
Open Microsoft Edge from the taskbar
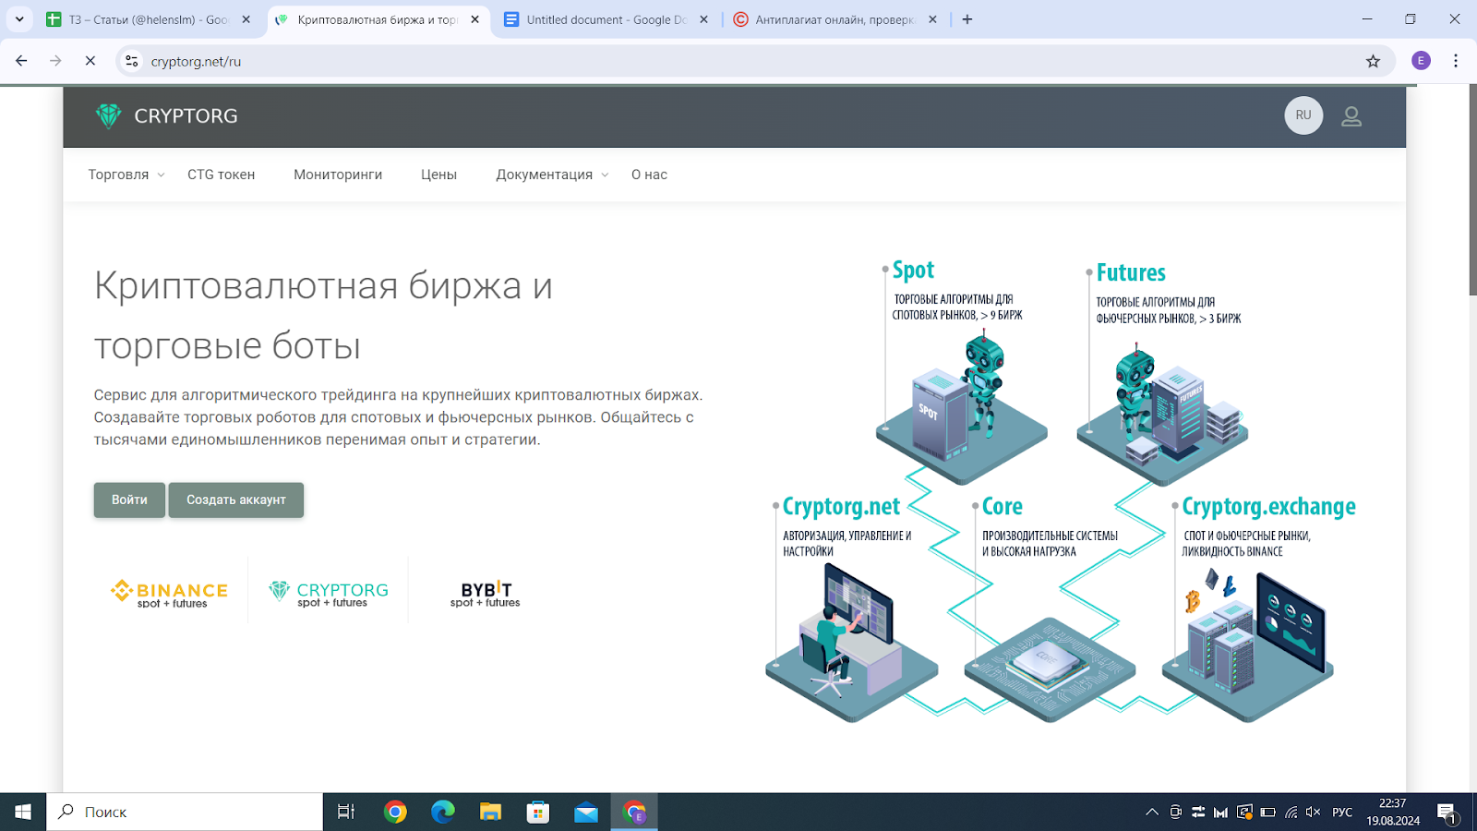point(443,813)
